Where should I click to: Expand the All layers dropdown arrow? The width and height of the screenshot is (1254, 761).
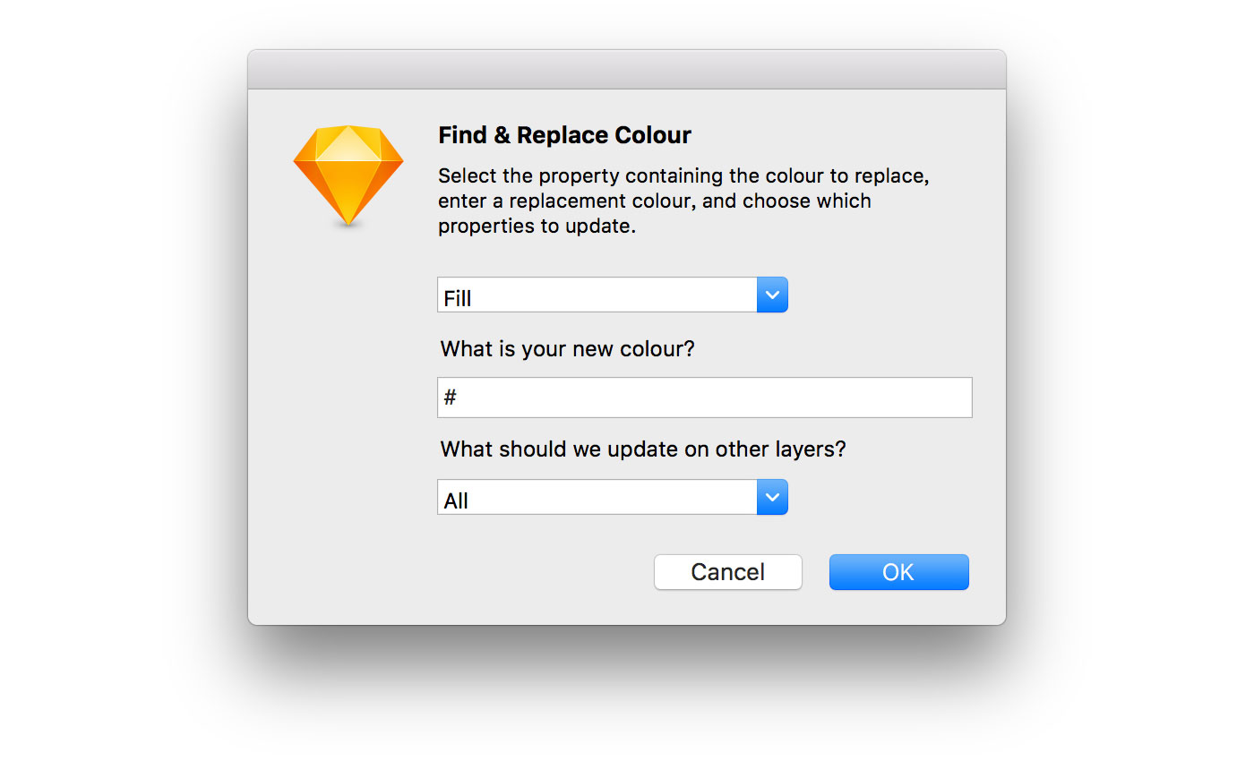[772, 497]
